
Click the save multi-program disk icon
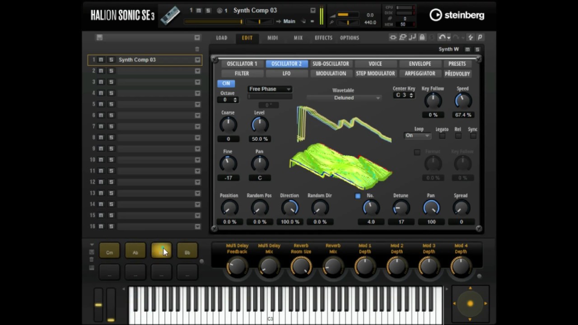99,37
